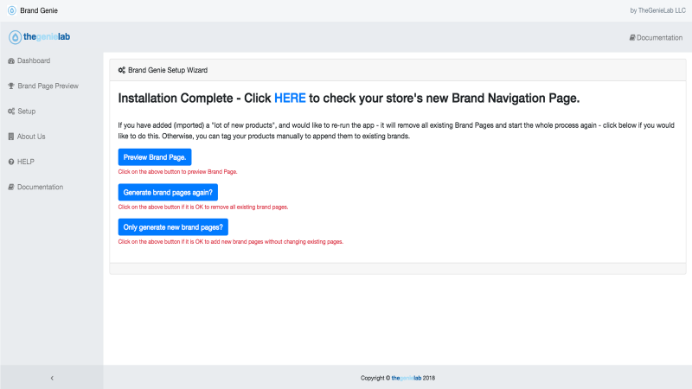Image resolution: width=692 pixels, height=389 pixels.
Task: Click the Brand Genie droplet icon in top bar
Action: click(x=12, y=10)
